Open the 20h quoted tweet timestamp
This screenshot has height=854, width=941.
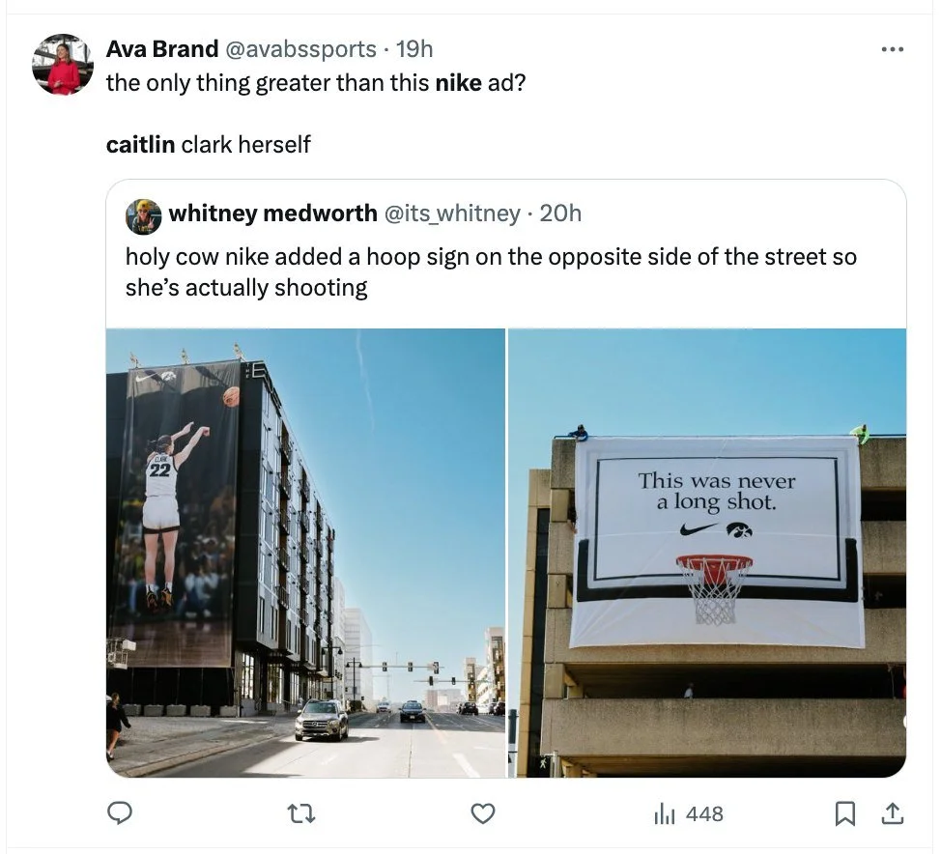560,213
